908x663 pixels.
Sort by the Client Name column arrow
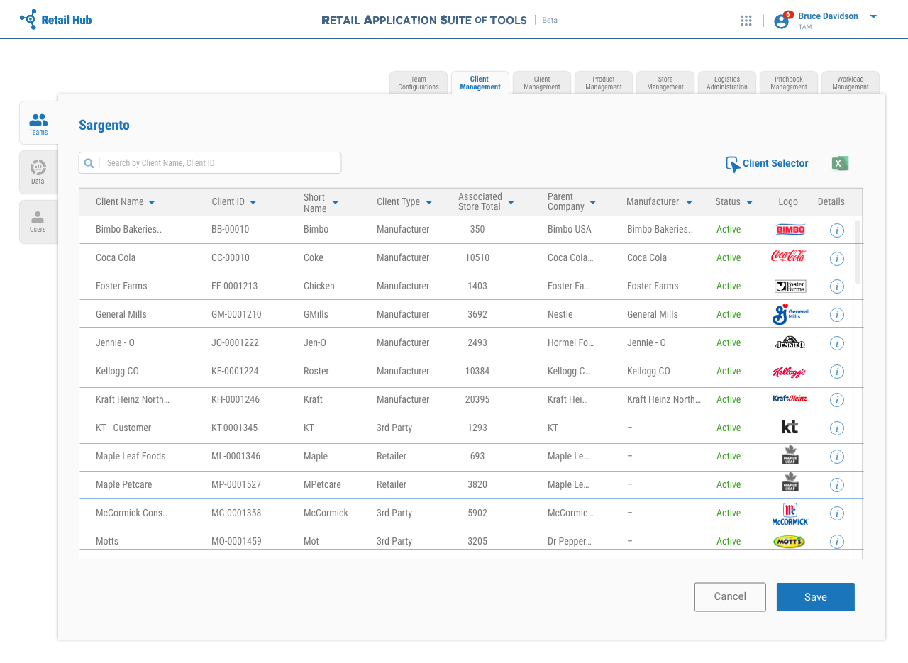point(152,203)
